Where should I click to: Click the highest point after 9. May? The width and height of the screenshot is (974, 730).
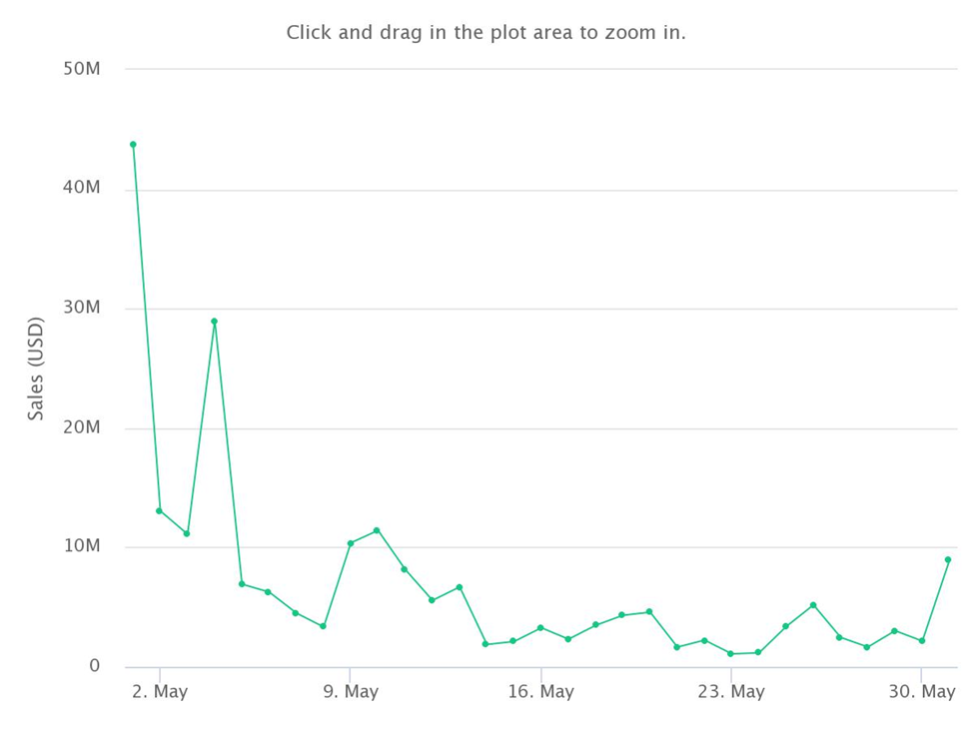(377, 530)
